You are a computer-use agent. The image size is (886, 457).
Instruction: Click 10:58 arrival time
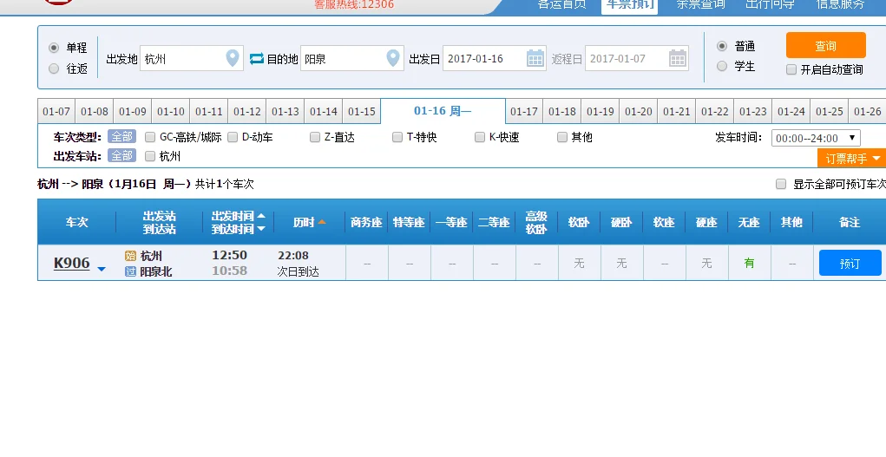(229, 271)
